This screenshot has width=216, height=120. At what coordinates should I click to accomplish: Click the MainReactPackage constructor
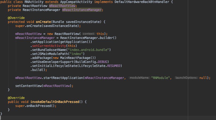click(75, 58)
